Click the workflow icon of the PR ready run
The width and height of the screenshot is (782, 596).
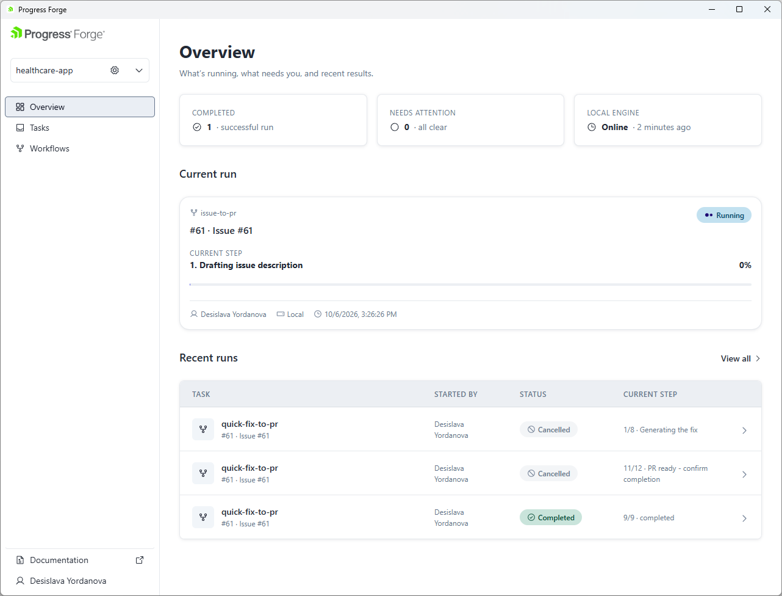(203, 473)
